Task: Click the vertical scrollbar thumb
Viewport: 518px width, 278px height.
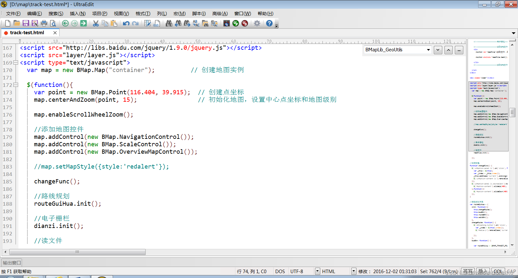Action: coord(512,112)
